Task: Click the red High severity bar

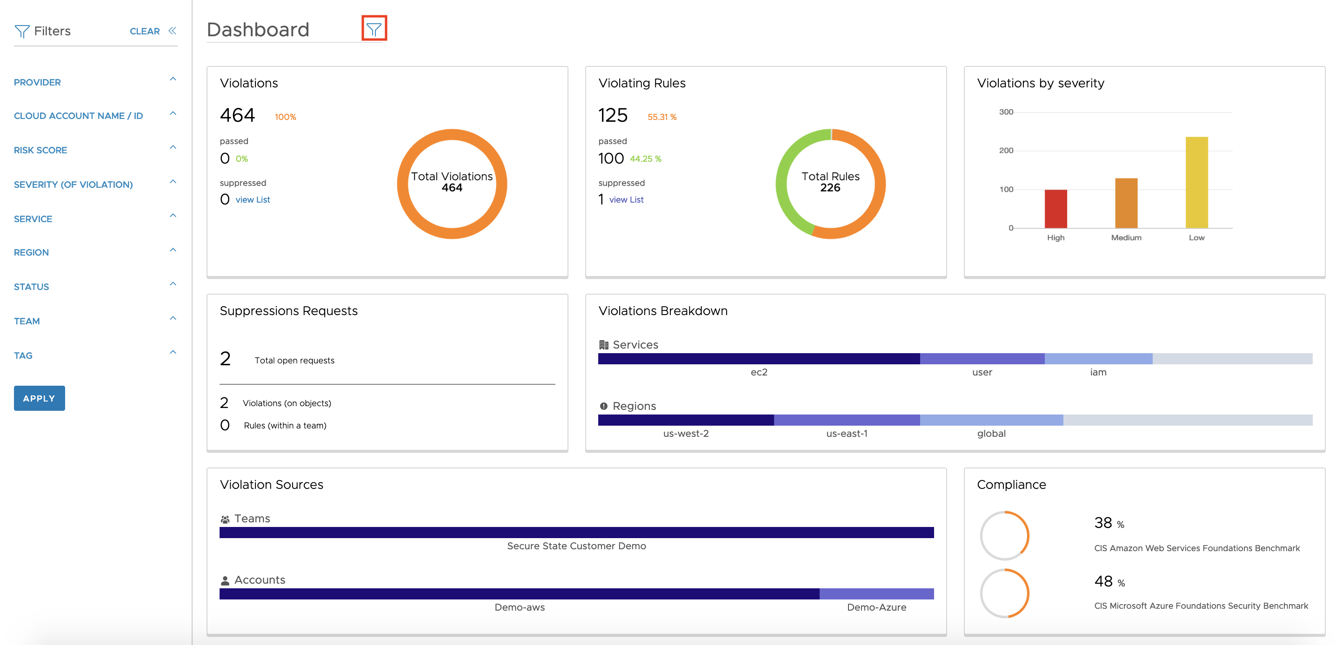Action: pyautogui.click(x=1055, y=209)
